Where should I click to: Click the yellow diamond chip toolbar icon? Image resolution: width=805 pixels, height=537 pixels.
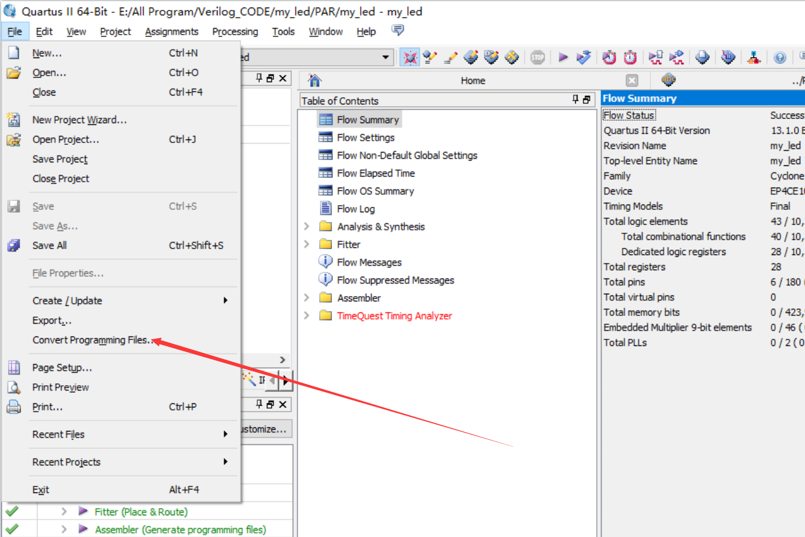tap(512, 57)
